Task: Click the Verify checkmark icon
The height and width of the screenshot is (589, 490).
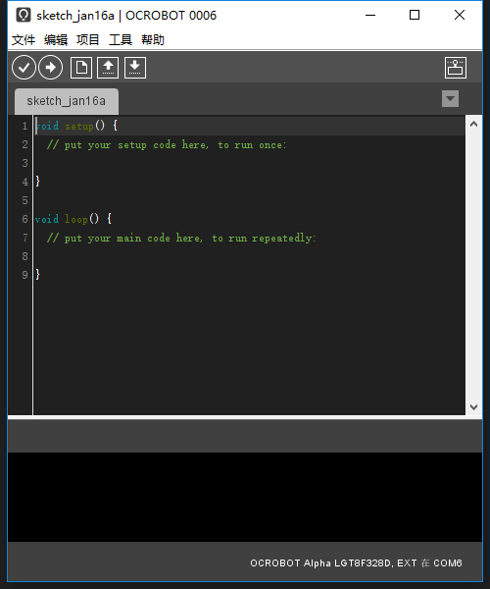Action: coord(24,68)
